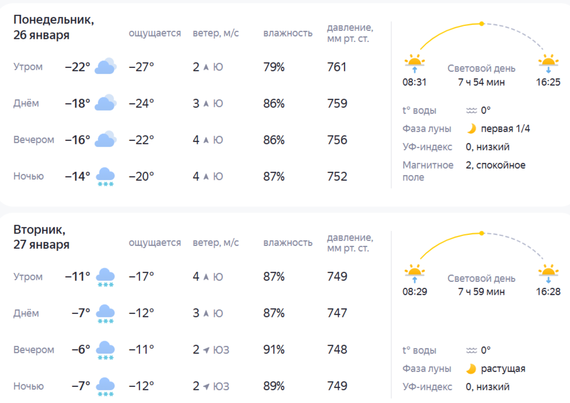
Task: Click the snow cloud icon for Monday night
Action: pyautogui.click(x=105, y=176)
